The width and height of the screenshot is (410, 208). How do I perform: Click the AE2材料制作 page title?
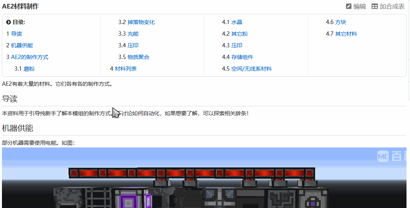pos(21,6)
